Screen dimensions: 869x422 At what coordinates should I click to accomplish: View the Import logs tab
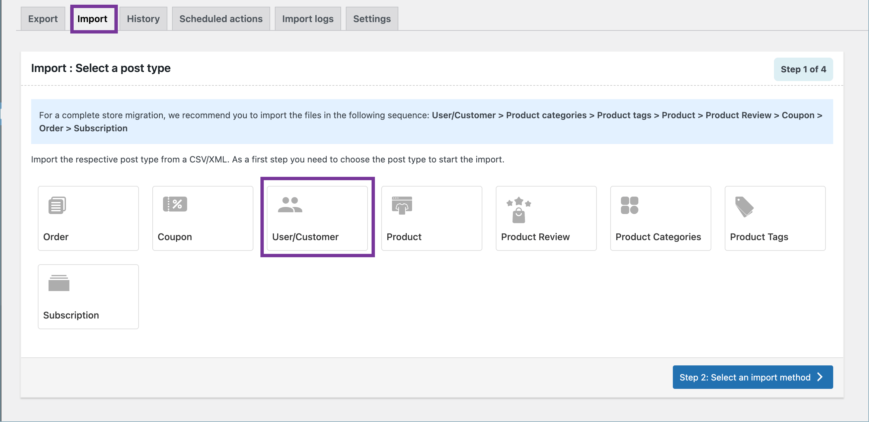tap(307, 19)
